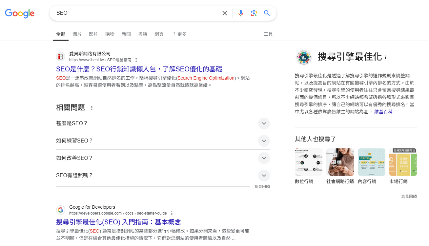Open the 工具 search tools
The image size is (429, 246).
(268, 34)
